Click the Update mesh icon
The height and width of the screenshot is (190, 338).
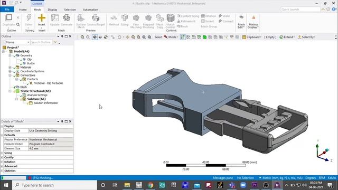(x=54, y=18)
